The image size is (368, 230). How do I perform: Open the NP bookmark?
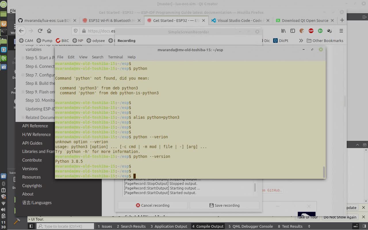tap(78, 41)
